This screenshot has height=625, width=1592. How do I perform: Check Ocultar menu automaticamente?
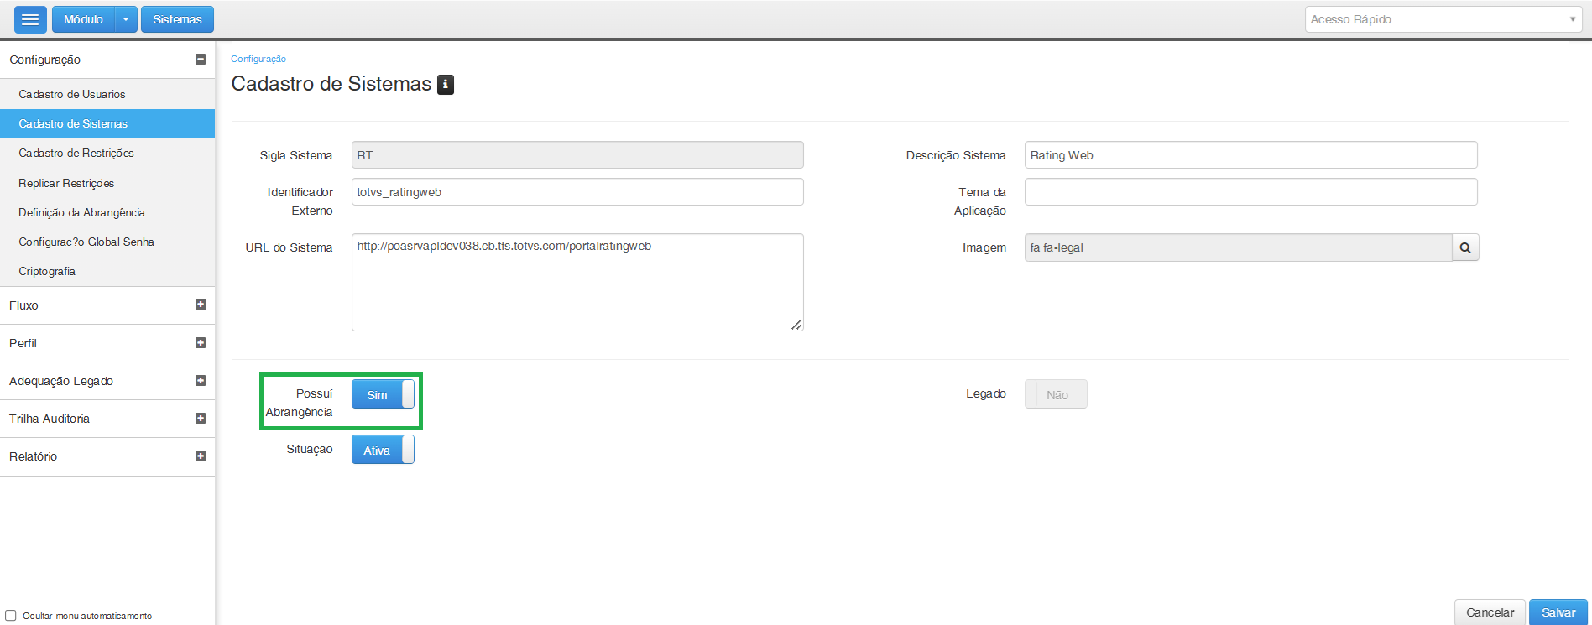click(11, 615)
